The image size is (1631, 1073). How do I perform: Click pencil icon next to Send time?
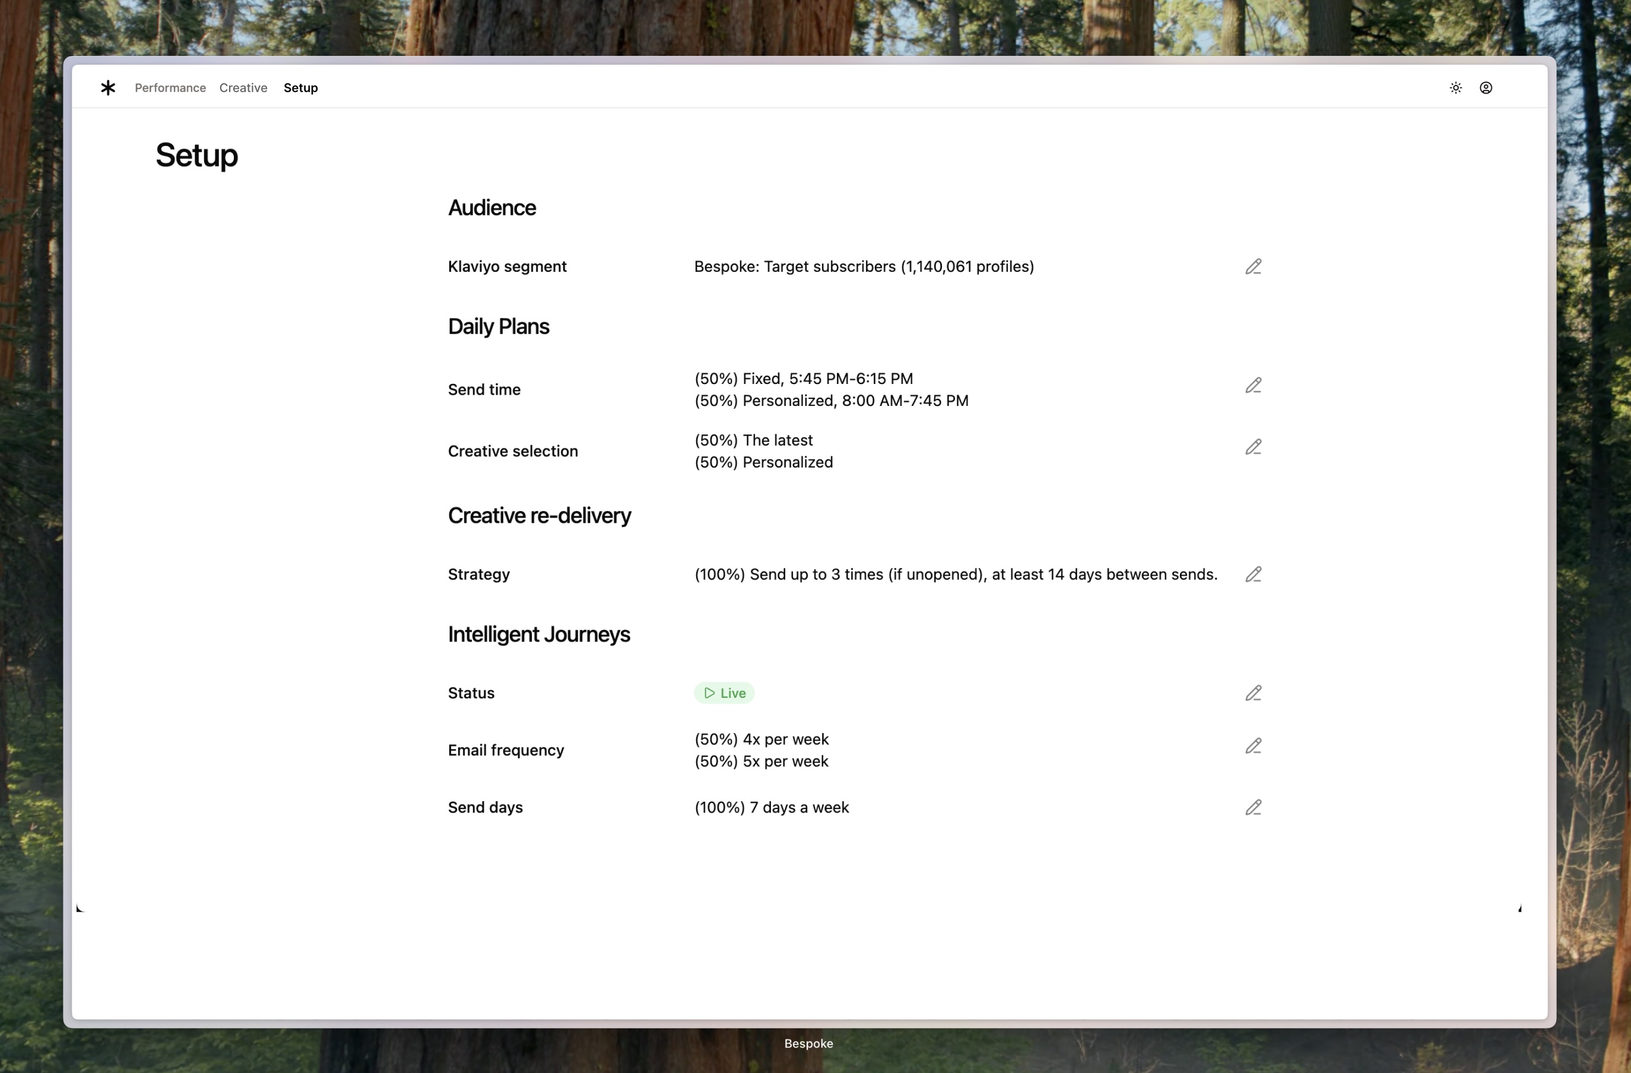[1253, 386]
